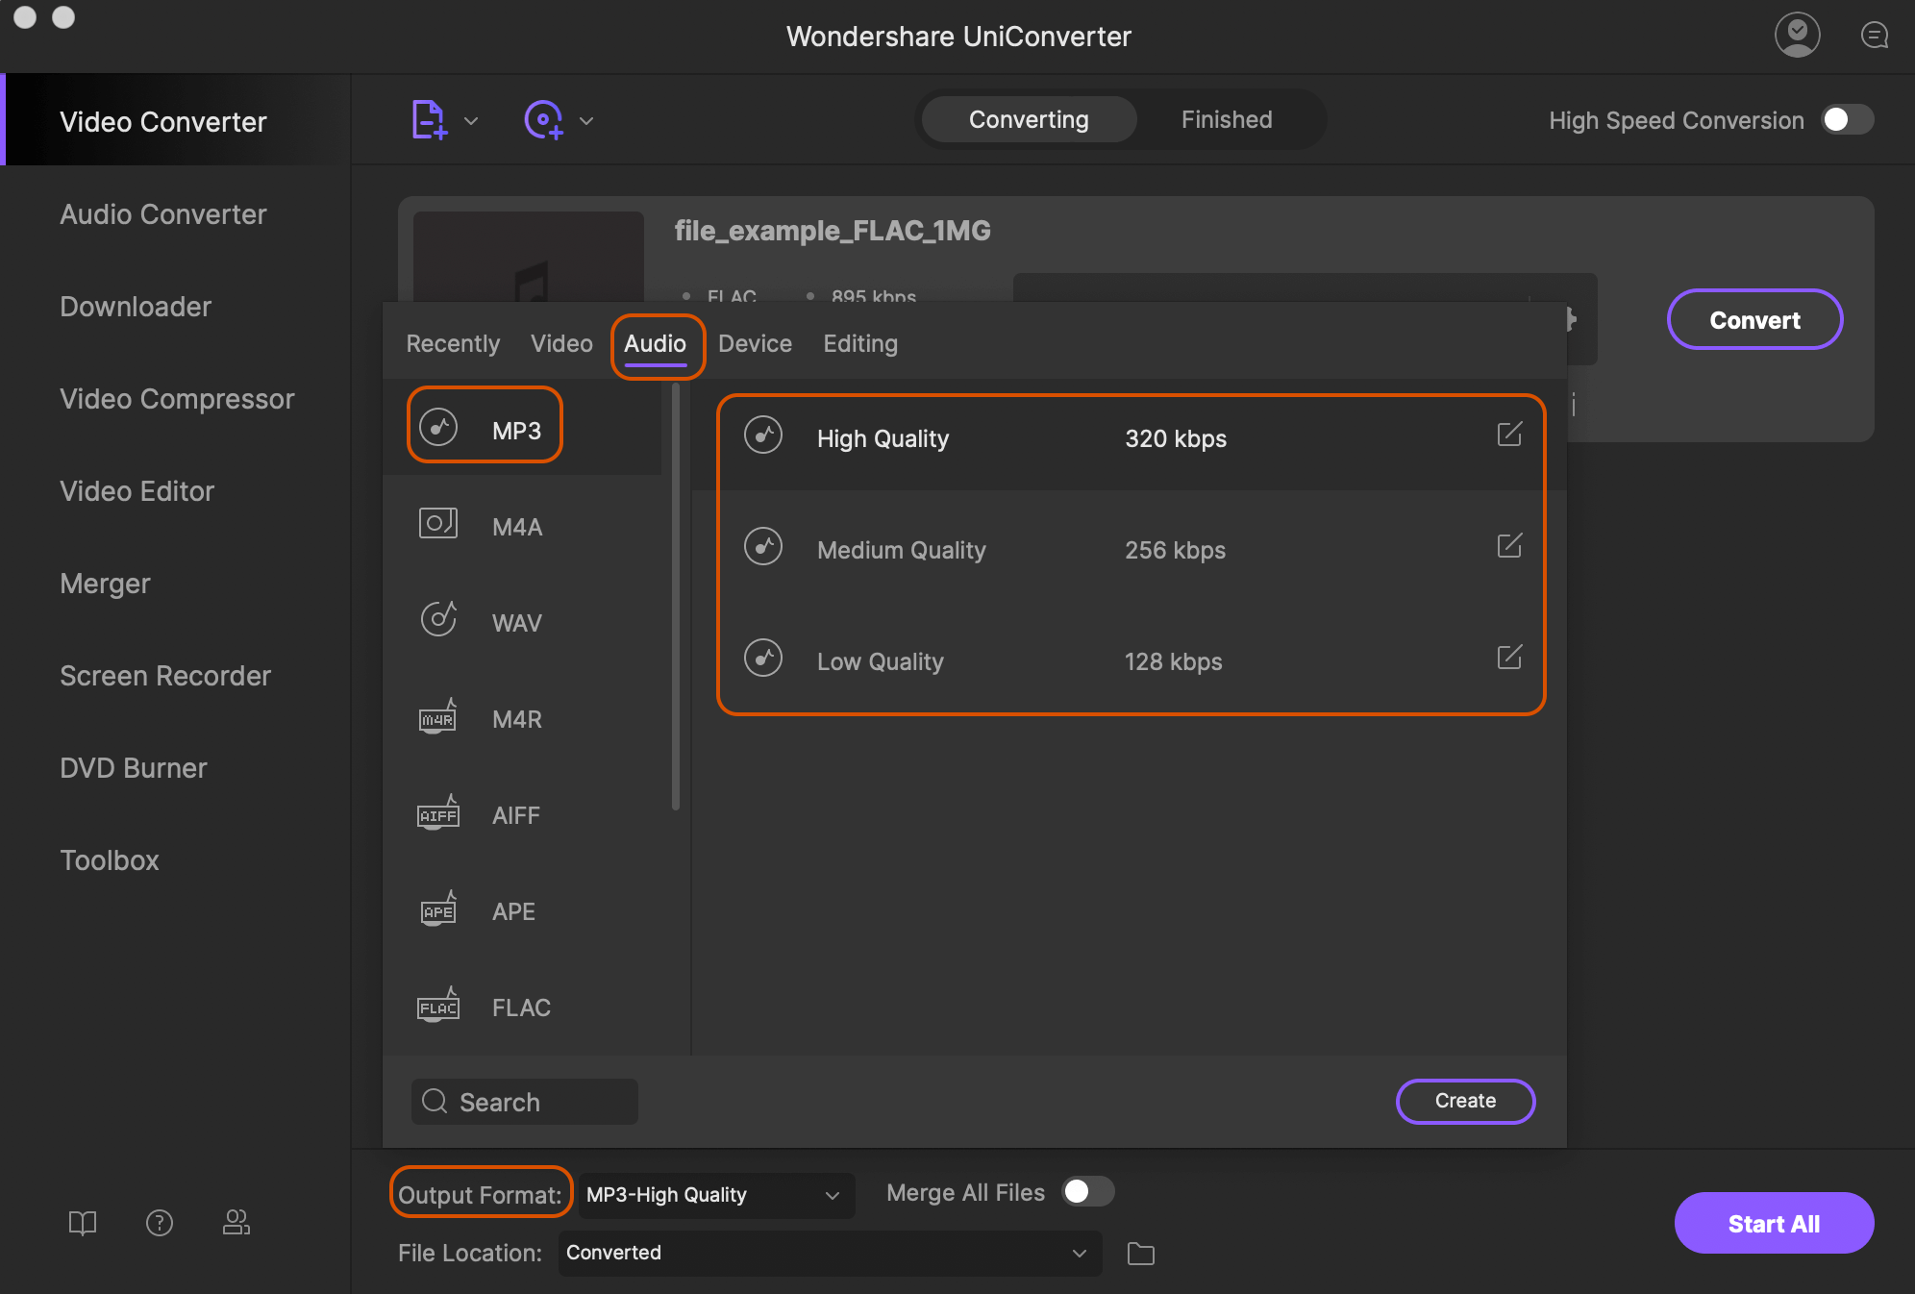Click the Convert button

(1754, 319)
